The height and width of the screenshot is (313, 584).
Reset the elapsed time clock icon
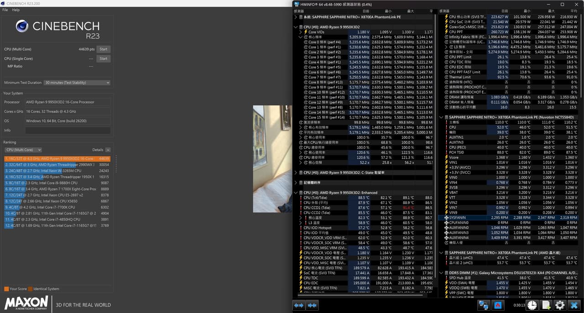coord(532,305)
